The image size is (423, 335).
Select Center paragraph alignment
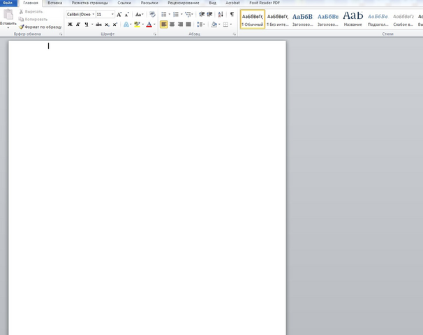pyautogui.click(x=172, y=24)
